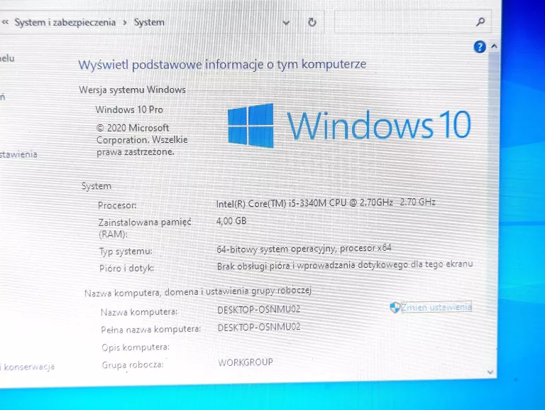
Task: Open the konserwacja link in left pane
Action: coord(28,367)
